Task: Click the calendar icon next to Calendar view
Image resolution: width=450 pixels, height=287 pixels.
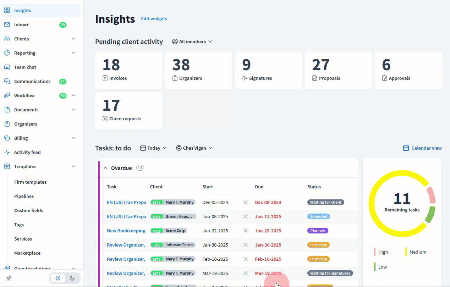Action: click(x=406, y=148)
